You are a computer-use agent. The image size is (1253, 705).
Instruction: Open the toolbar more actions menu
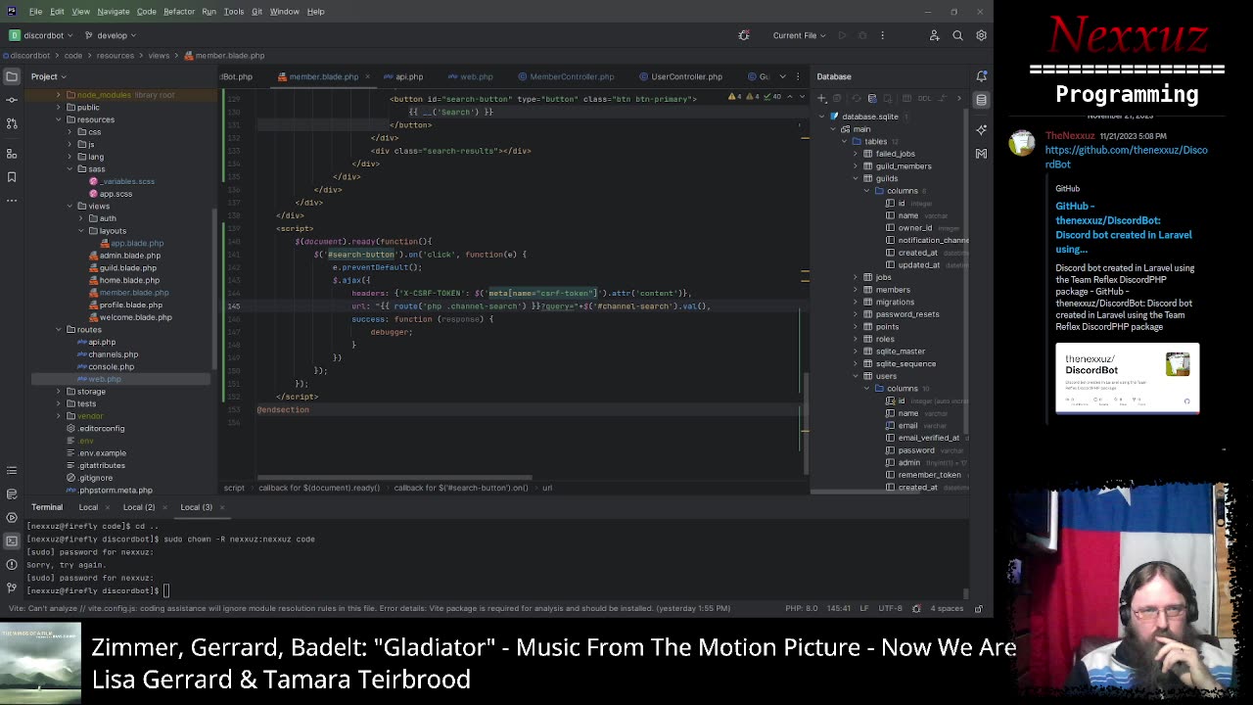click(882, 35)
